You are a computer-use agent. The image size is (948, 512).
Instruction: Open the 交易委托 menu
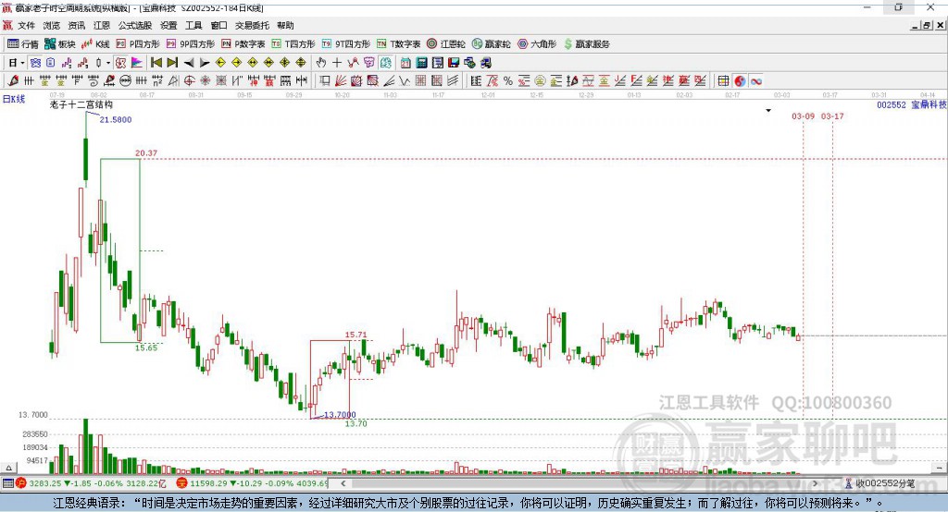click(x=252, y=25)
